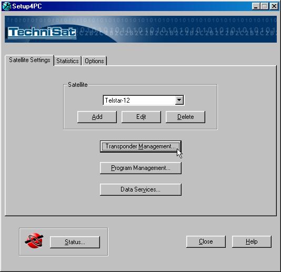Edit the selected satellite
Viewport: 281px width, 272px height.
click(141, 117)
